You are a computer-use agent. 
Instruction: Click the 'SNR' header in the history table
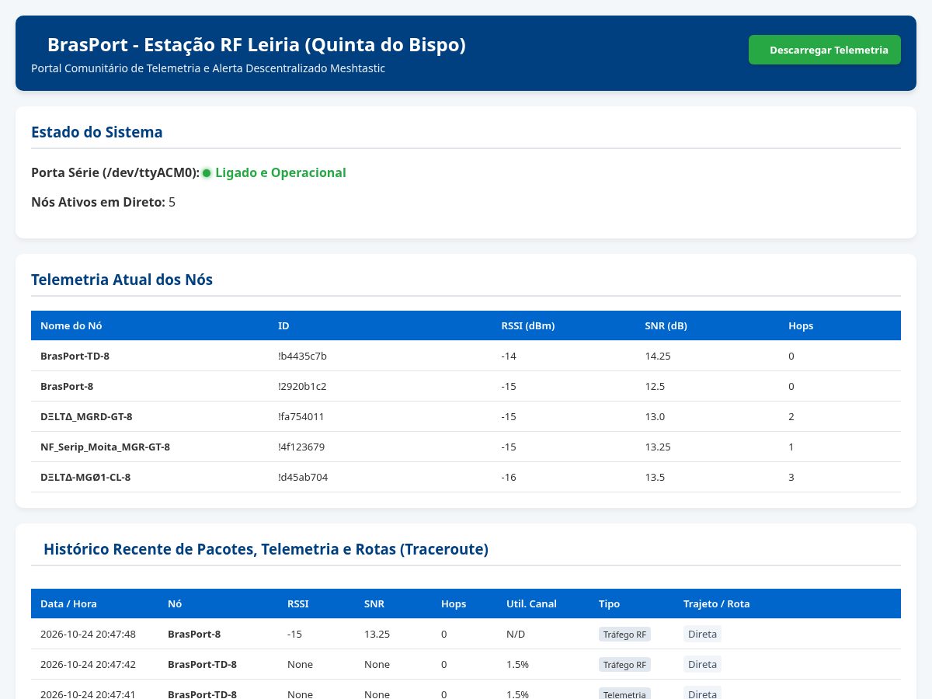[374, 603]
